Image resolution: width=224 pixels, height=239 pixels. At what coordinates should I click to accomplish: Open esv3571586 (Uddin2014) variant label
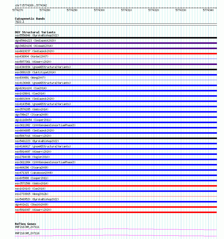click(32, 183)
